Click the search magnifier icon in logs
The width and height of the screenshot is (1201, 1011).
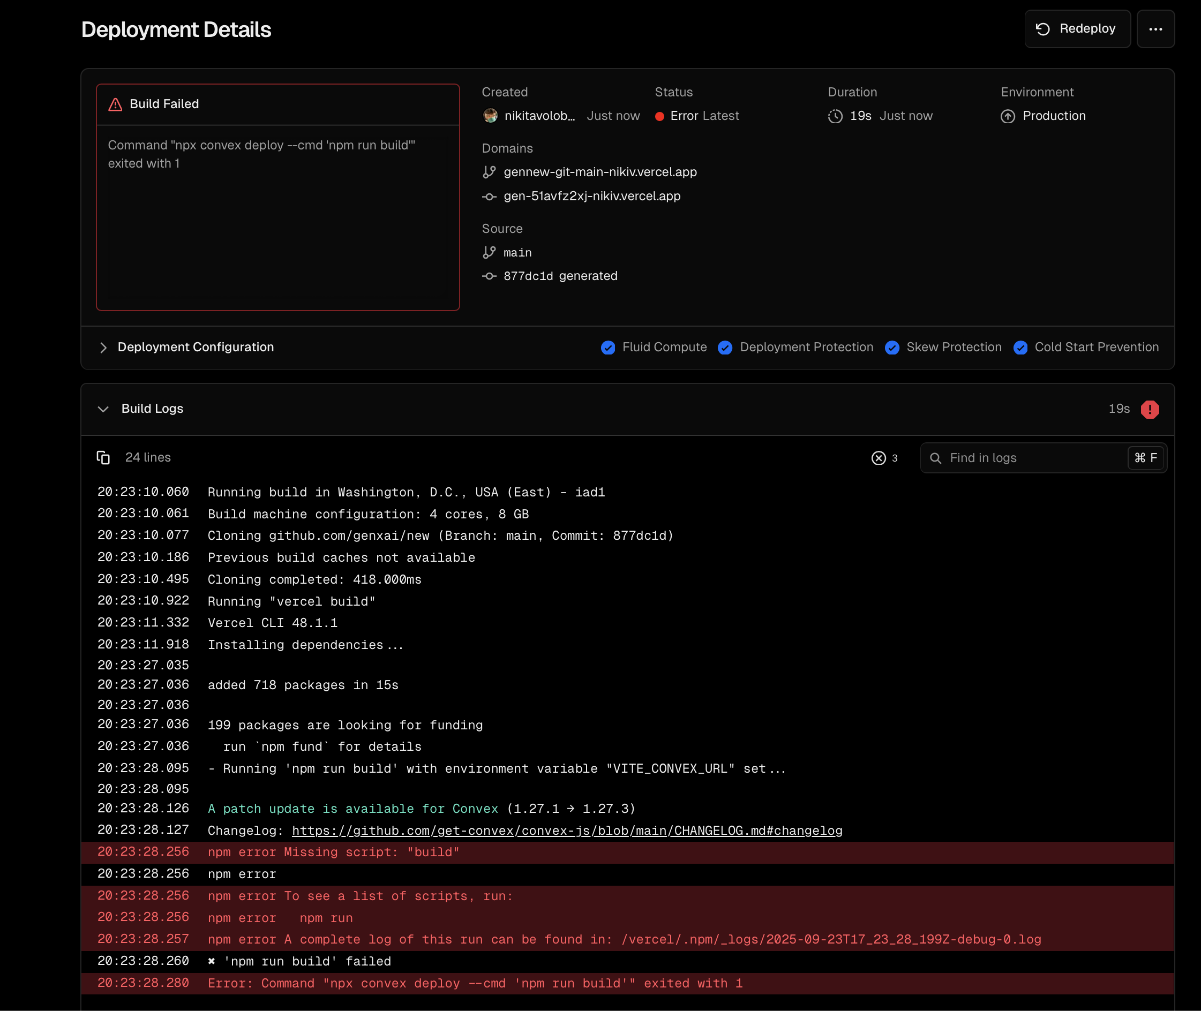click(936, 458)
